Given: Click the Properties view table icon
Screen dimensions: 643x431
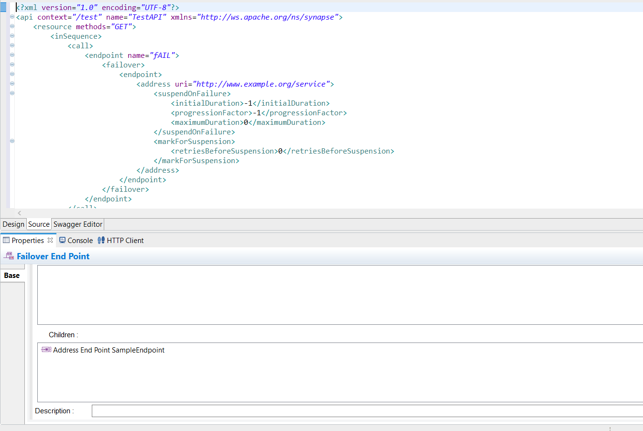Looking at the screenshot, I should [6, 240].
